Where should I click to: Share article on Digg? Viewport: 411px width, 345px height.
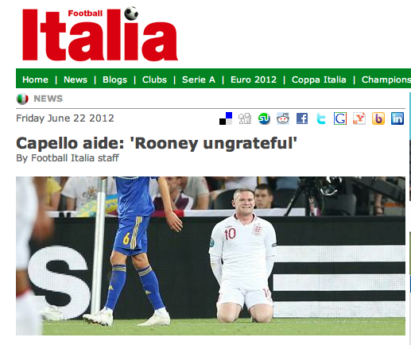click(245, 118)
